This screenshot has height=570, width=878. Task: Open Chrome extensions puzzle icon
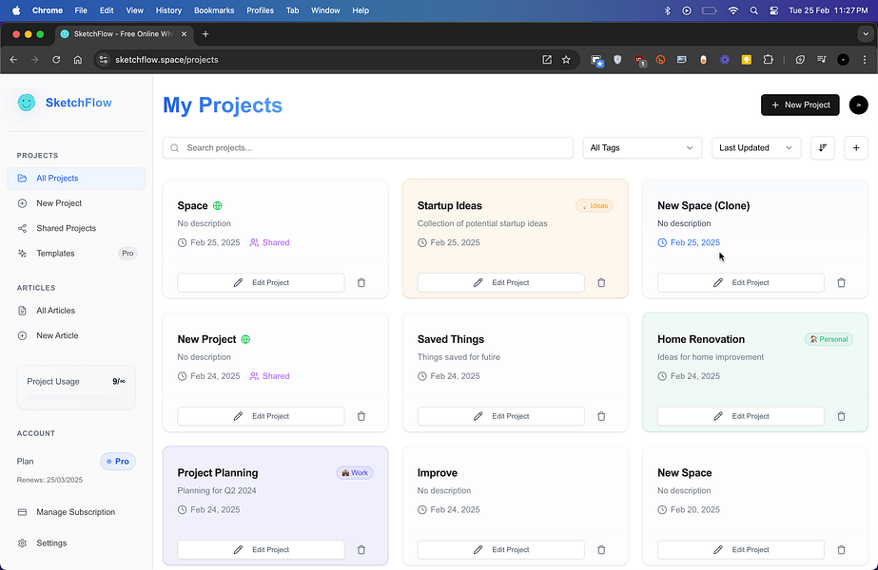(768, 60)
